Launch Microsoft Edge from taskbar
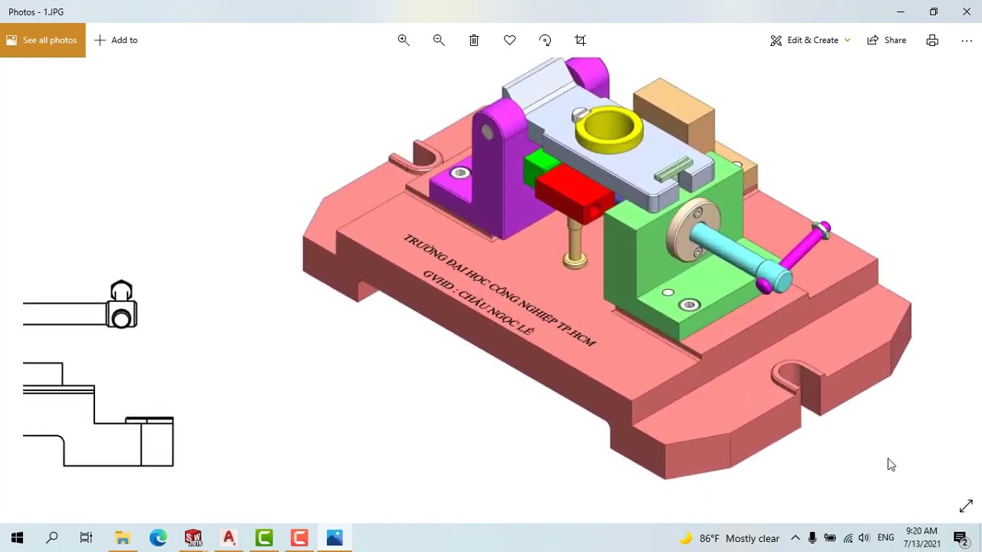Viewport: 982px width, 552px height. [x=158, y=538]
